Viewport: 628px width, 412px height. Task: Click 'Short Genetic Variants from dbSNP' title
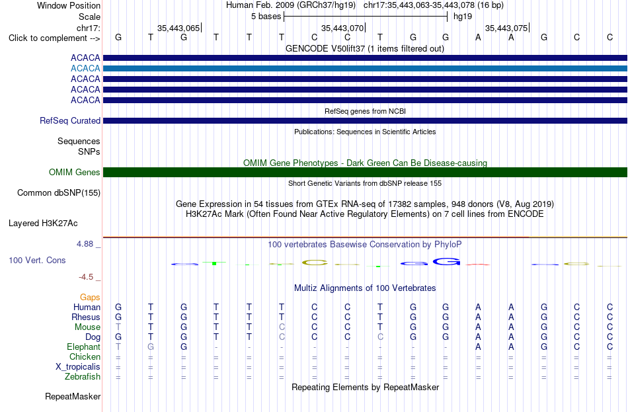point(365,184)
